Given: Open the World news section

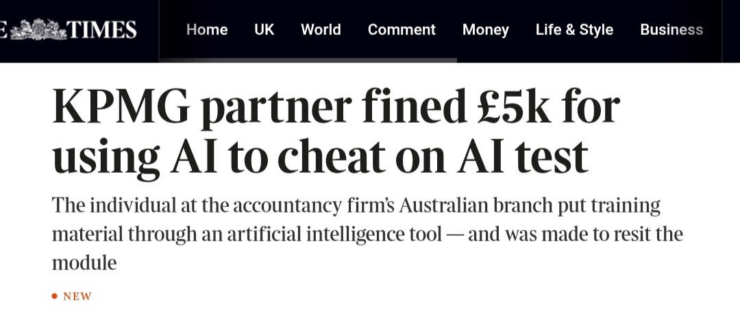Looking at the screenshot, I should 321,30.
